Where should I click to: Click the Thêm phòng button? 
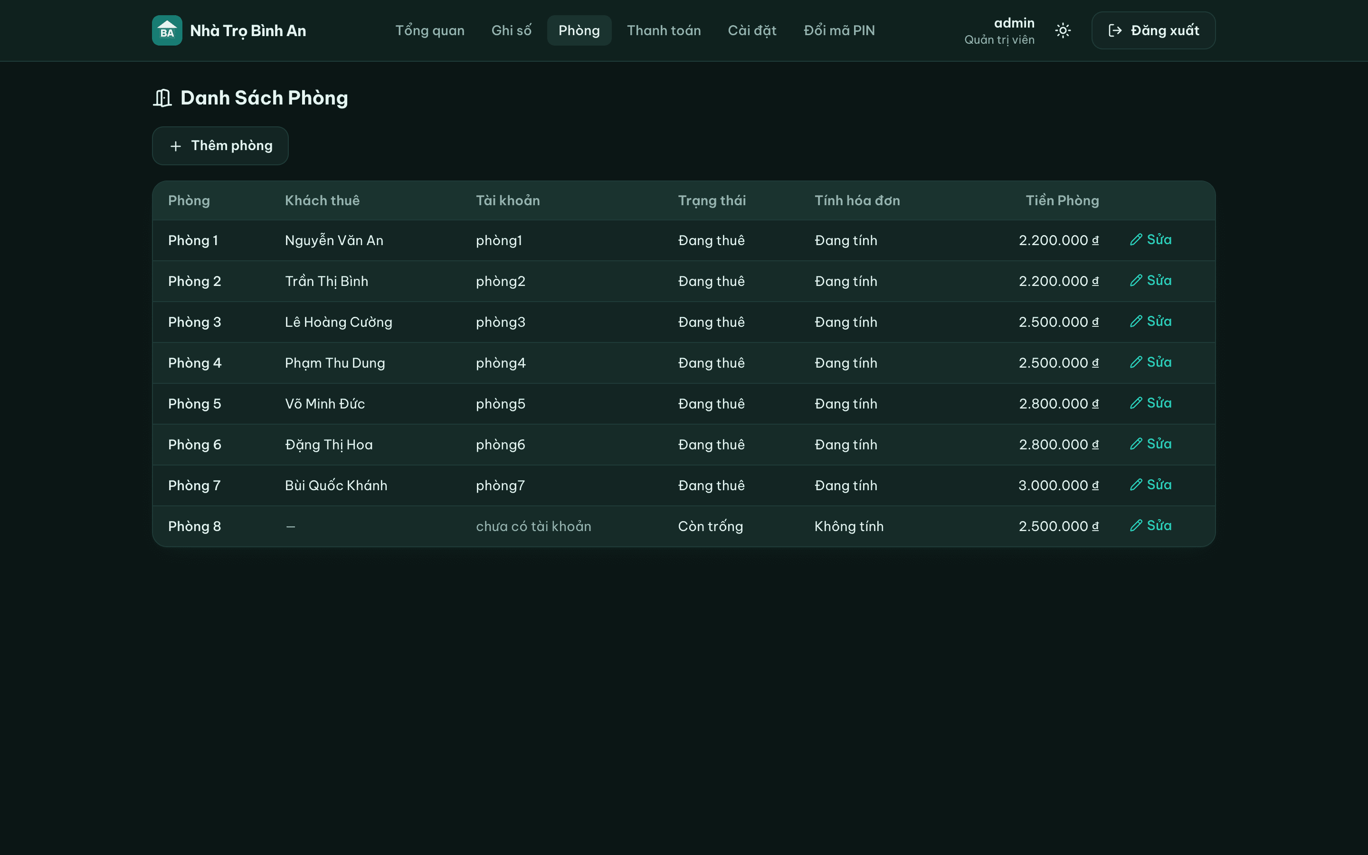[x=220, y=146]
